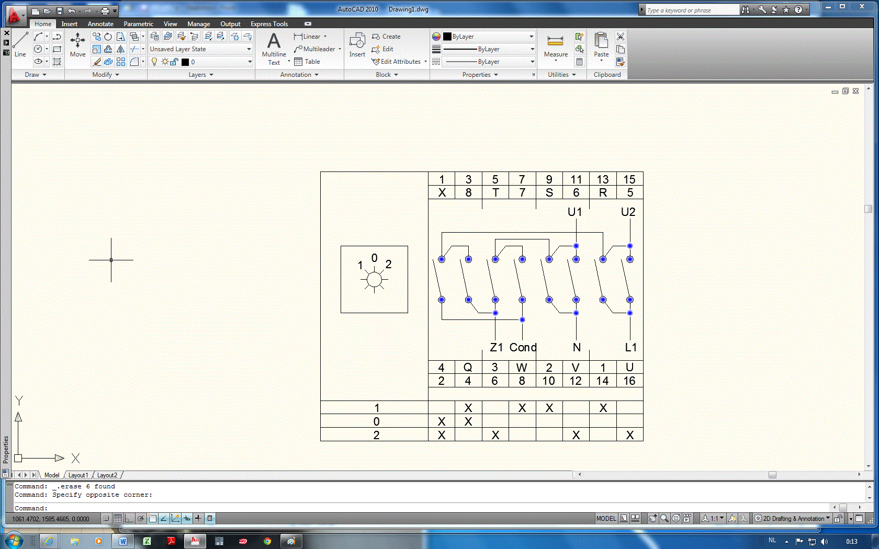Click the Paste clipboard icon
Viewport: 879px width, 549px height.
[x=601, y=45]
